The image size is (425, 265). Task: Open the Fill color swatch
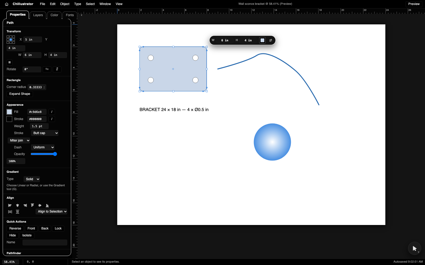pyautogui.click(x=9, y=112)
